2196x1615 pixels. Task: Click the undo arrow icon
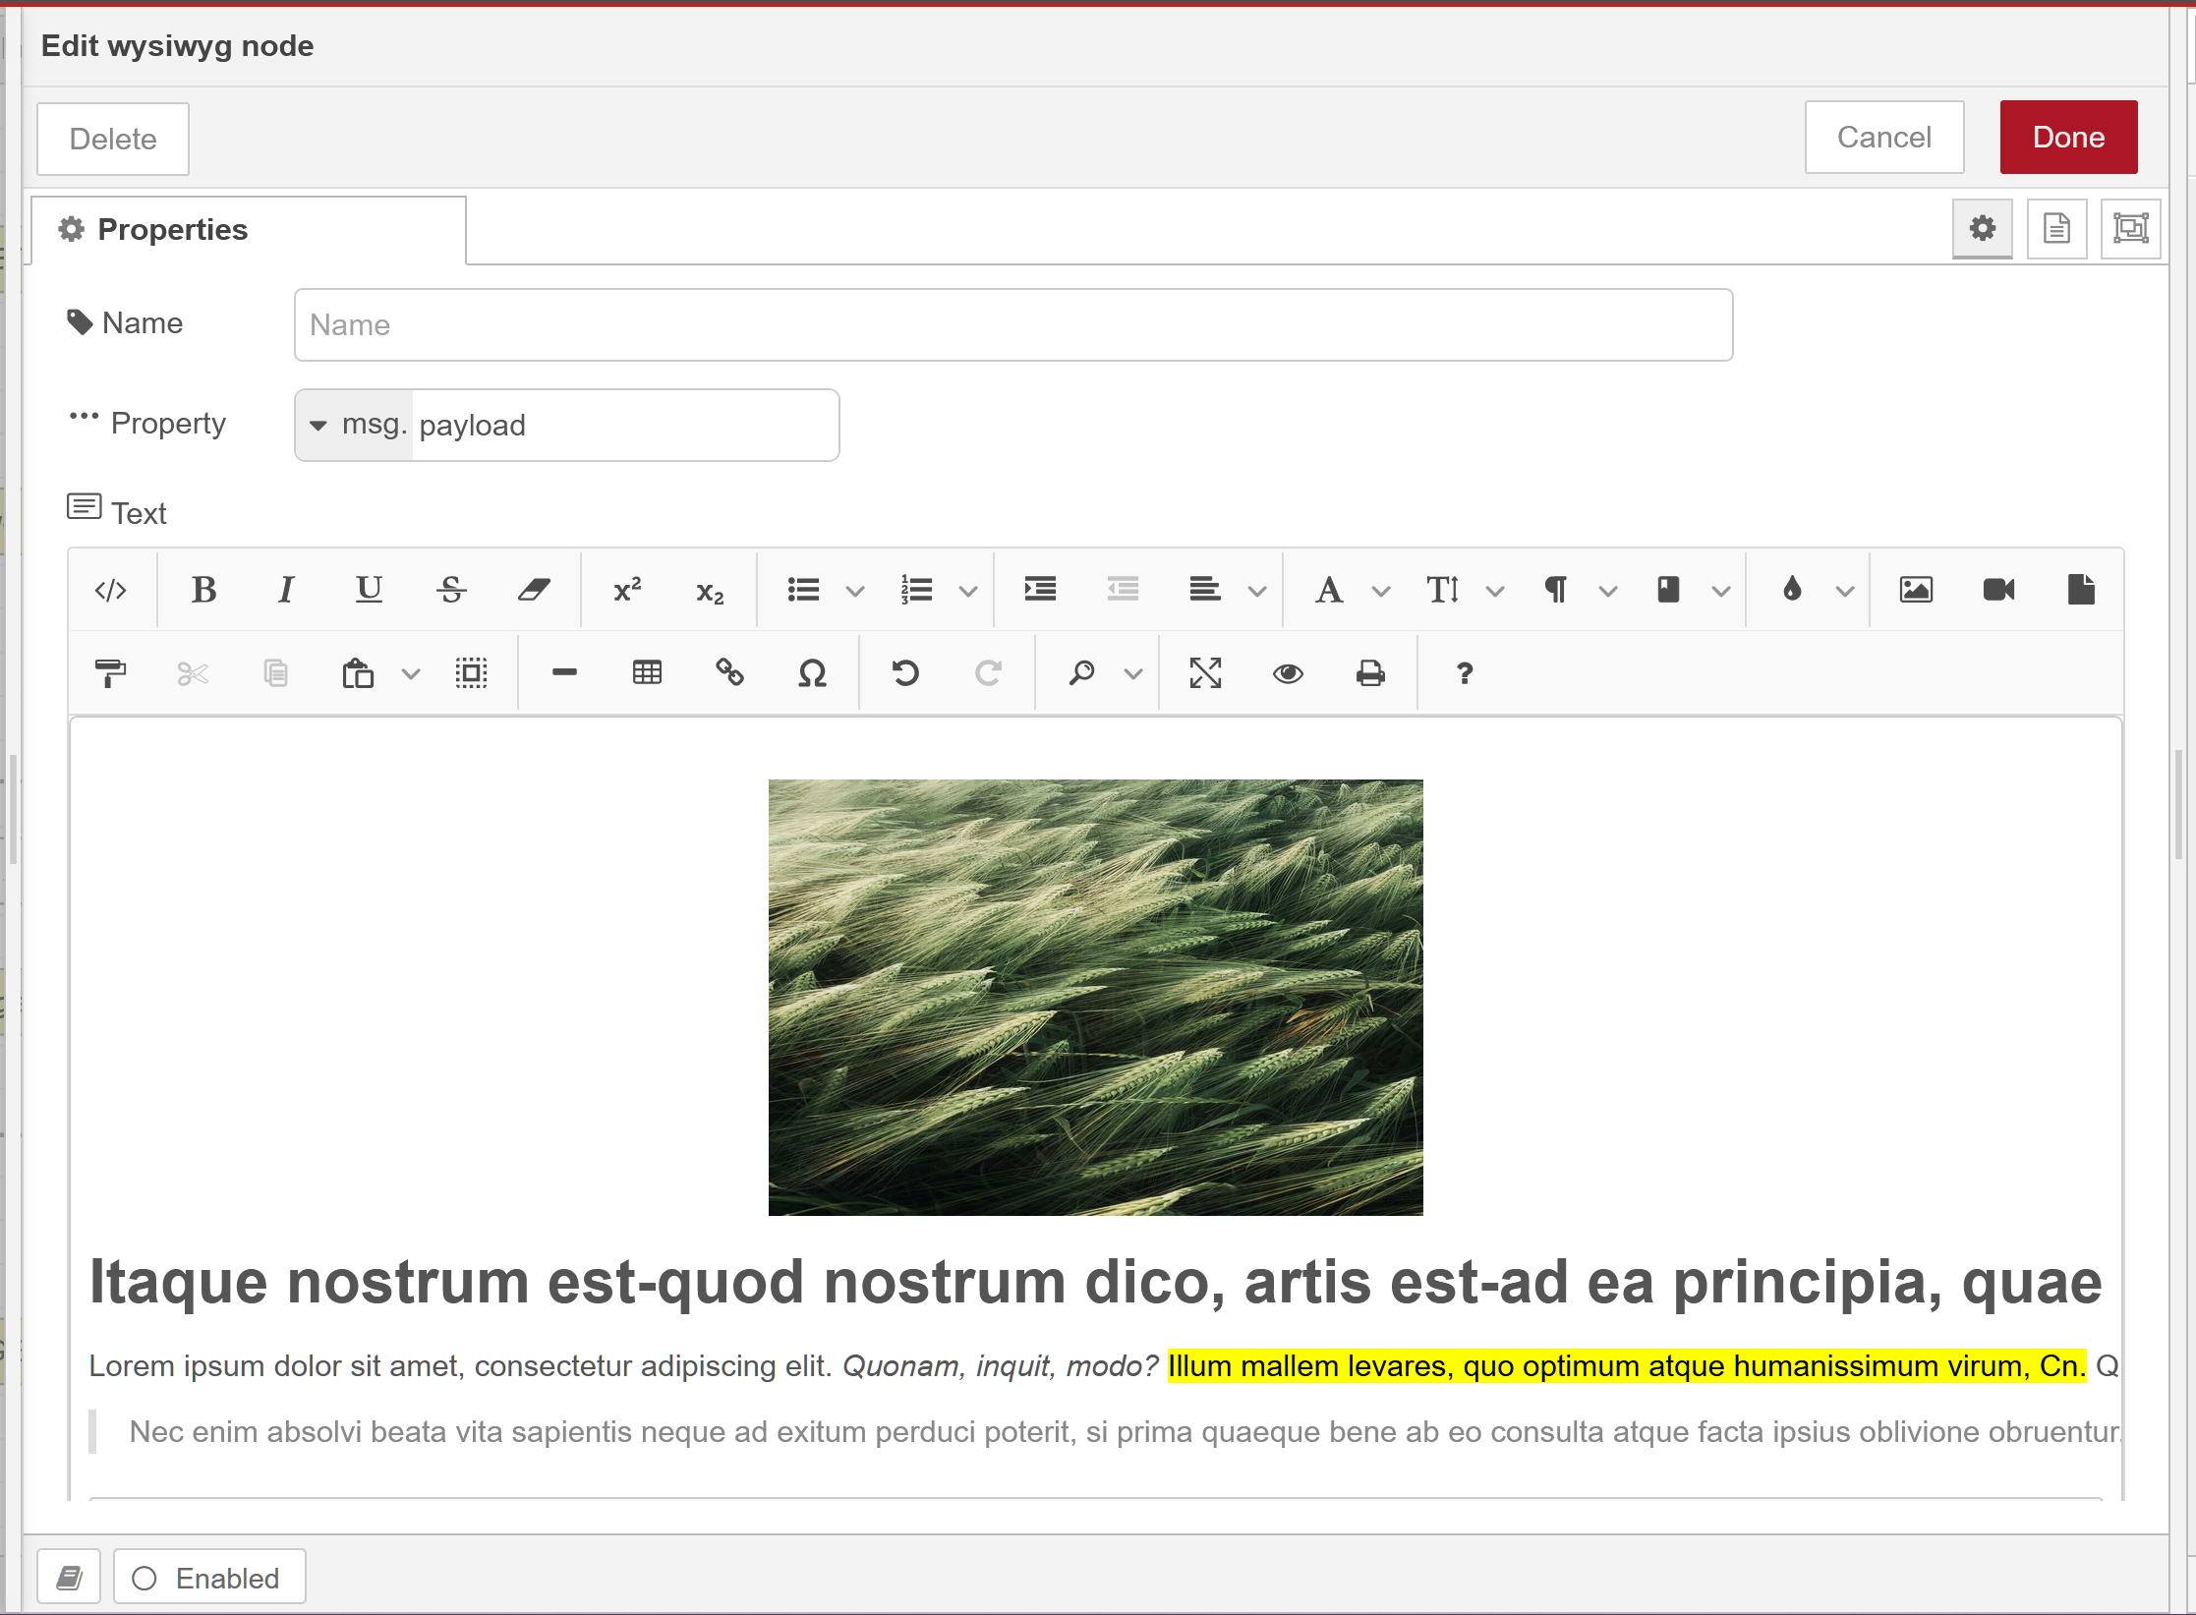click(905, 673)
